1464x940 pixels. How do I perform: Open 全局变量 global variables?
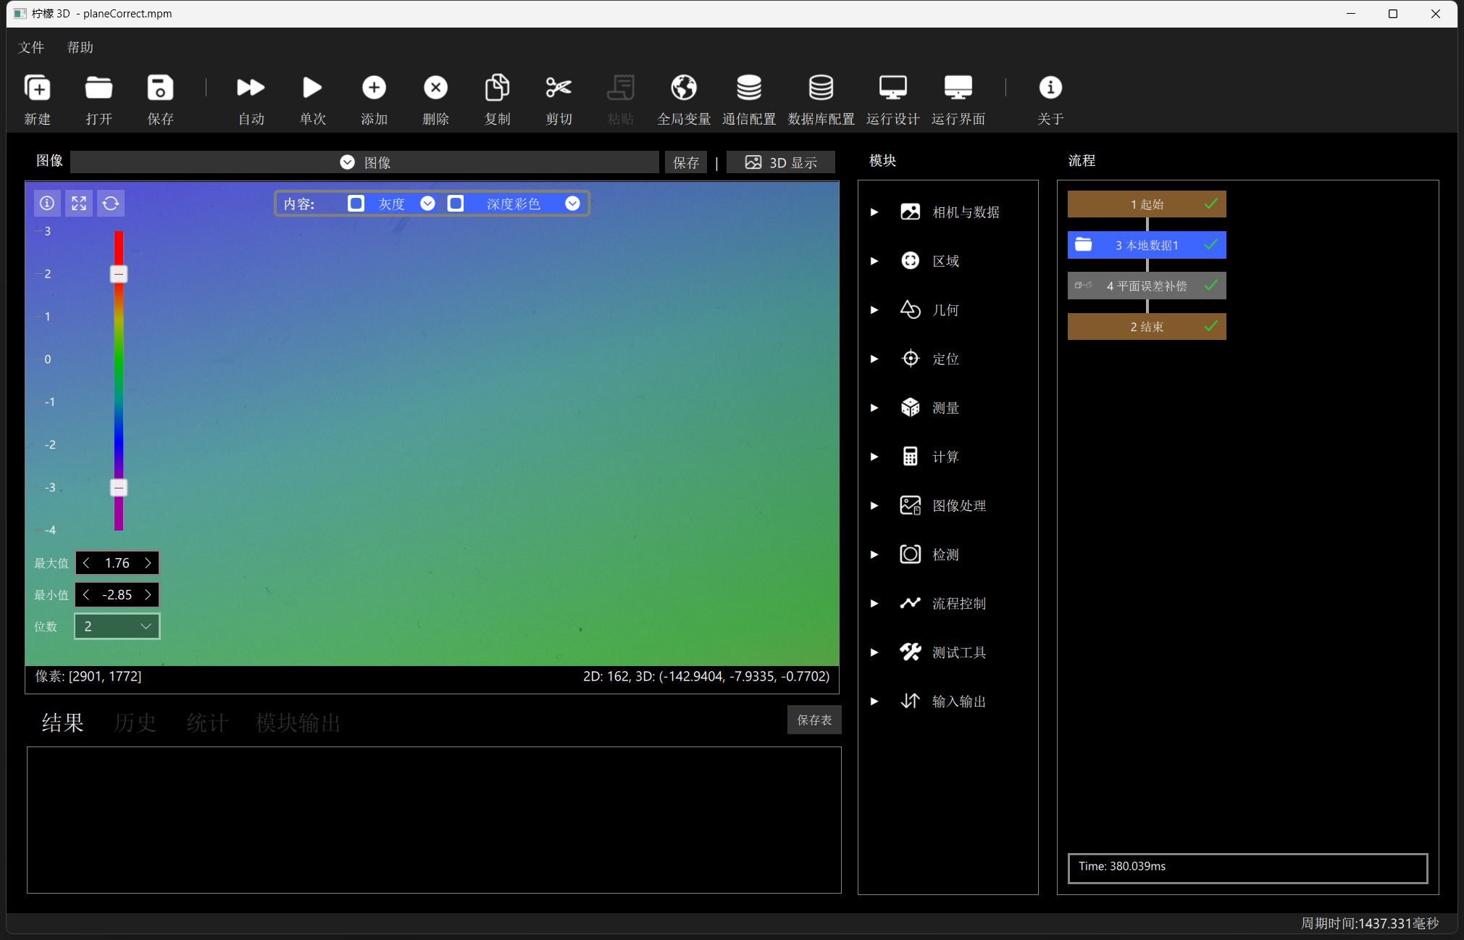[683, 88]
